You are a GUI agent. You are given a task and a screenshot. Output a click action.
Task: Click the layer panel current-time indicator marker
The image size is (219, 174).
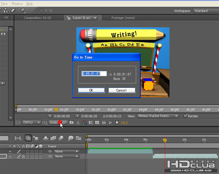point(56,110)
